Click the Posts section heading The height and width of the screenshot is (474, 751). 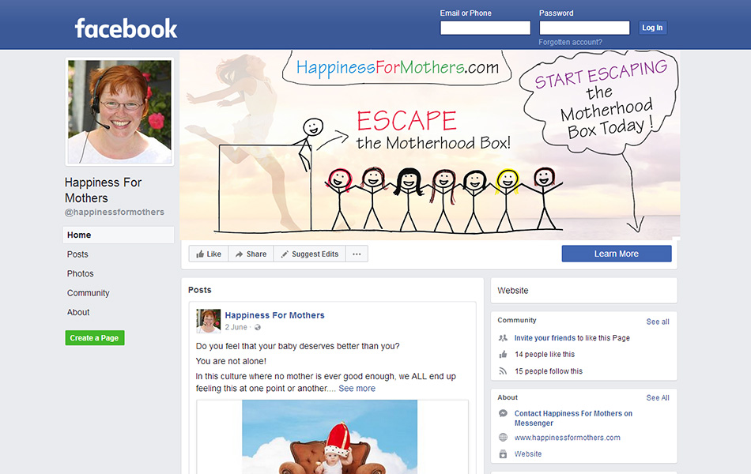tap(200, 290)
